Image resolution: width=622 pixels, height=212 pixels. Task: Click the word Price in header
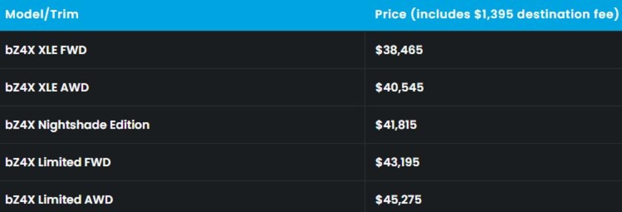click(x=390, y=14)
